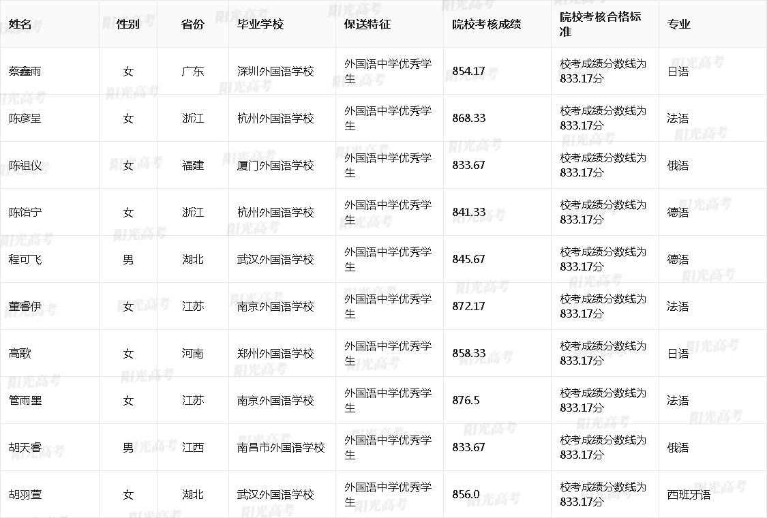
Task: Click the 性别 column header
Action: pyautogui.click(x=128, y=24)
